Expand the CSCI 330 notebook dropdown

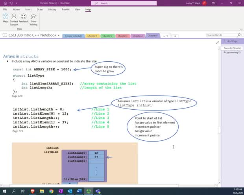(x=59, y=35)
